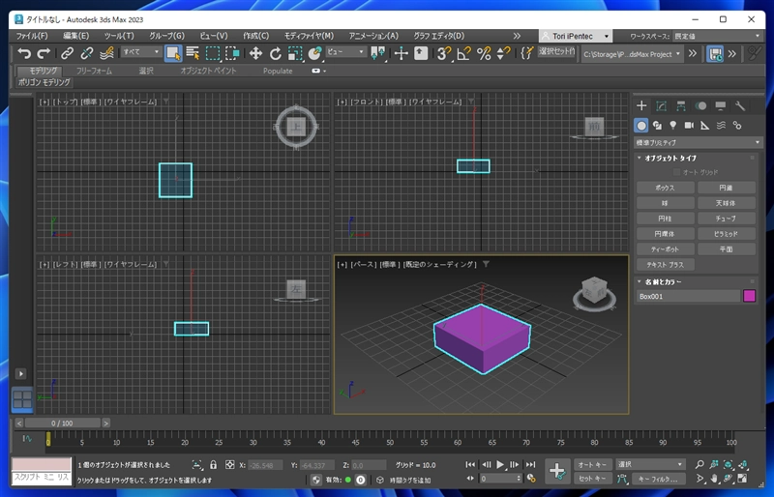
Task: Toggle Angle Snap
Action: click(464, 53)
